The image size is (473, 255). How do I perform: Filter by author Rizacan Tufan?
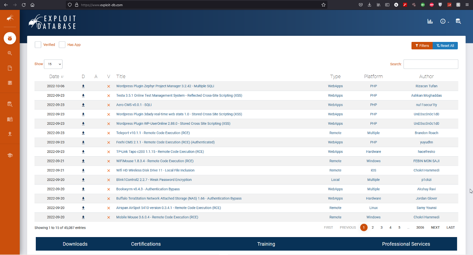pos(426,86)
